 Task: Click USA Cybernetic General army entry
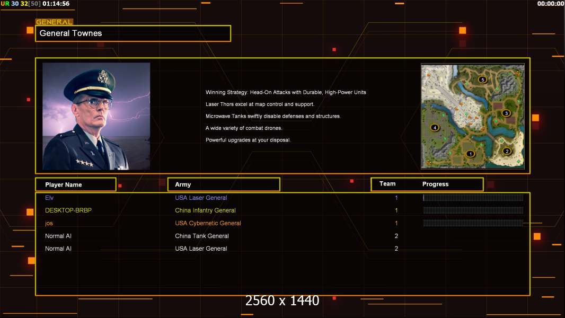(x=208, y=223)
